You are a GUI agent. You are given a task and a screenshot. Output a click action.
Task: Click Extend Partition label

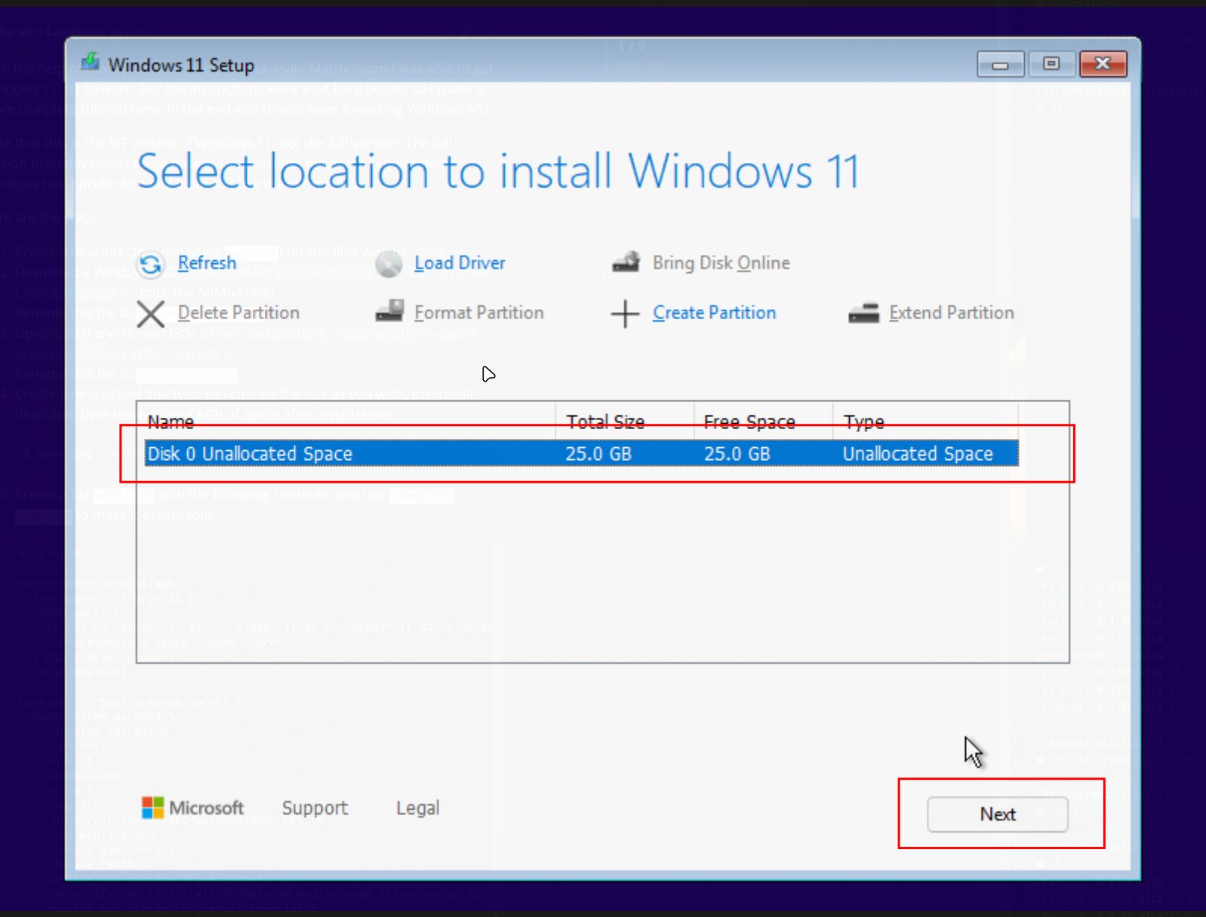pyautogui.click(x=952, y=313)
